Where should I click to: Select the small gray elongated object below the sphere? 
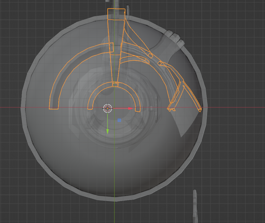[195, 206]
